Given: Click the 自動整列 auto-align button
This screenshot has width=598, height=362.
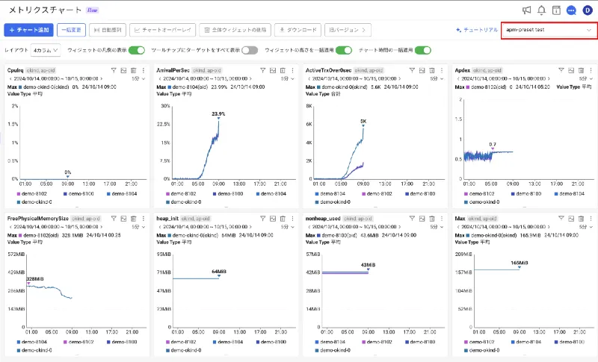Looking at the screenshot, I should click(x=108, y=30).
